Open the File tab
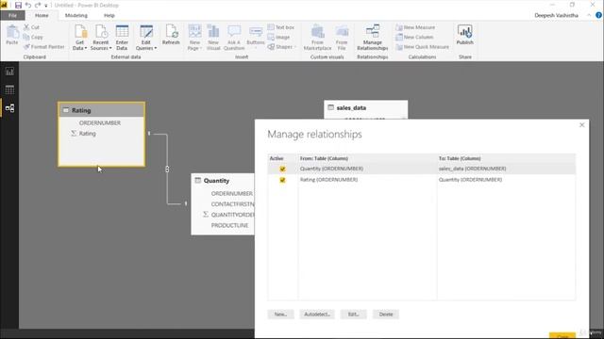The image size is (604, 339). [12, 15]
